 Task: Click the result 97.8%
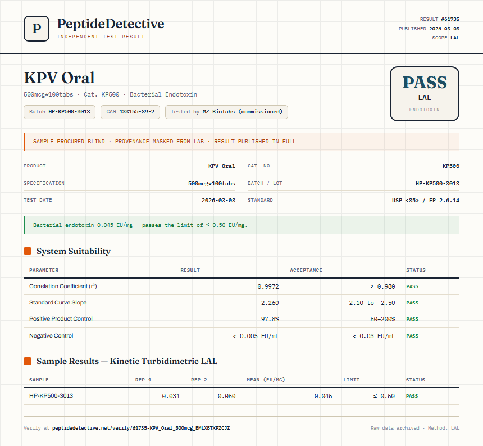270,320
